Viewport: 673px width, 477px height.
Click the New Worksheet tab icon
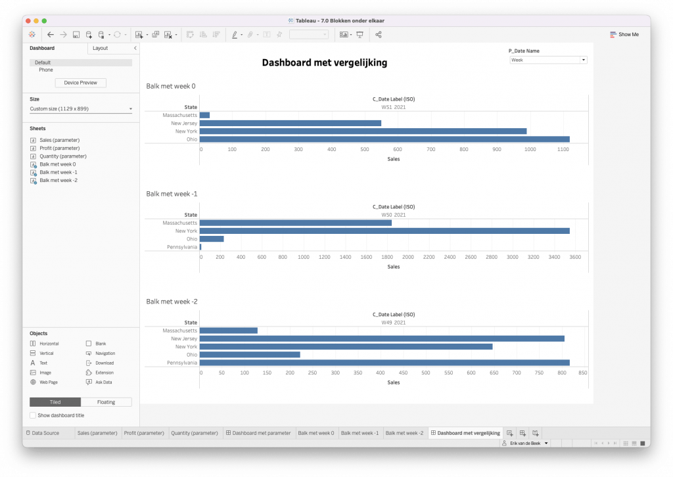click(510, 433)
